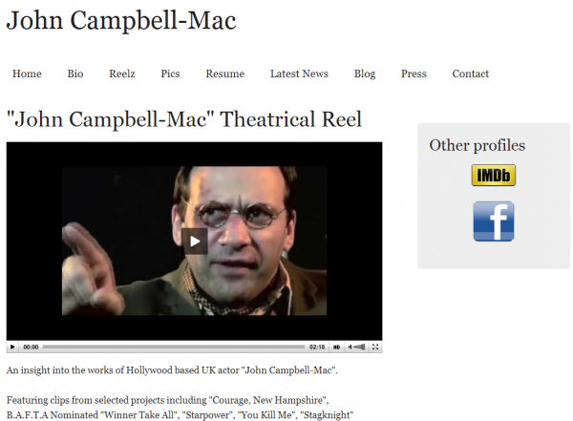Go to the Press page
The image size is (573, 421).
[414, 74]
